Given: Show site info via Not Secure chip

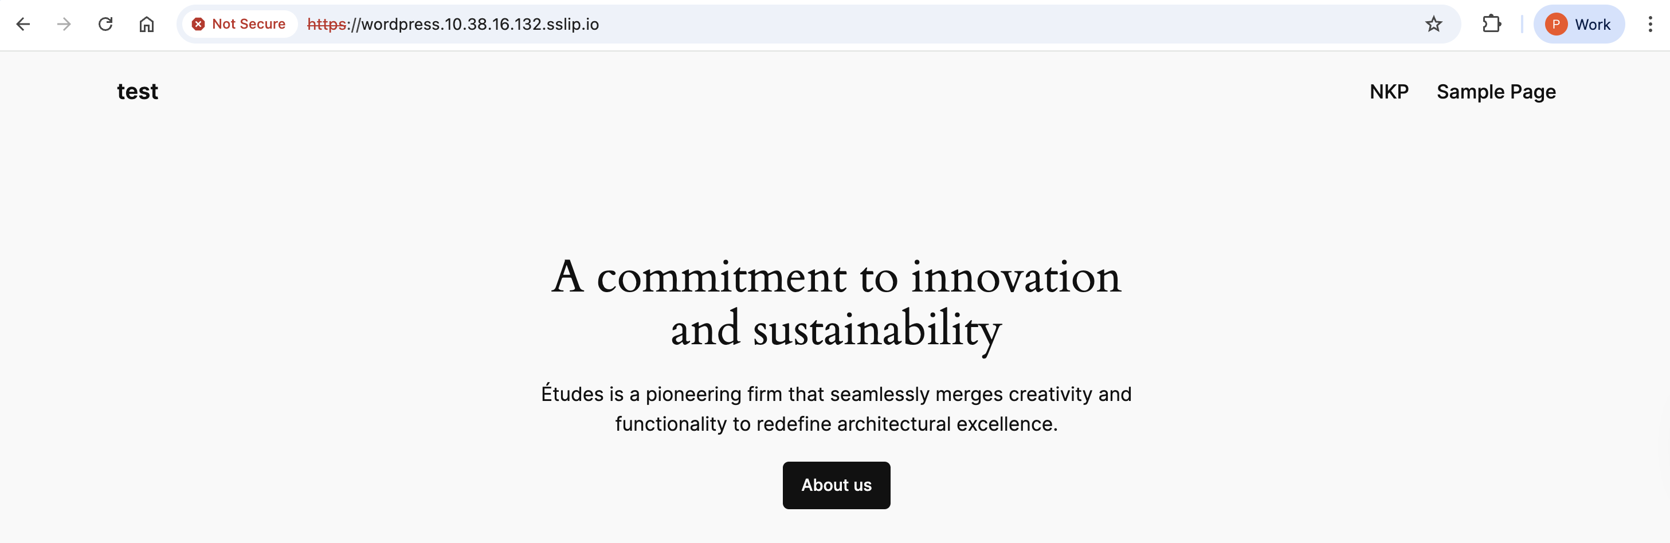Looking at the screenshot, I should coord(248,25).
